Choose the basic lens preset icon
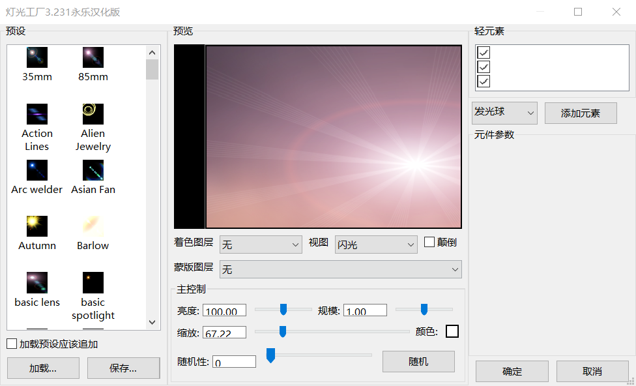Image resolution: width=636 pixels, height=386 pixels. [37, 282]
